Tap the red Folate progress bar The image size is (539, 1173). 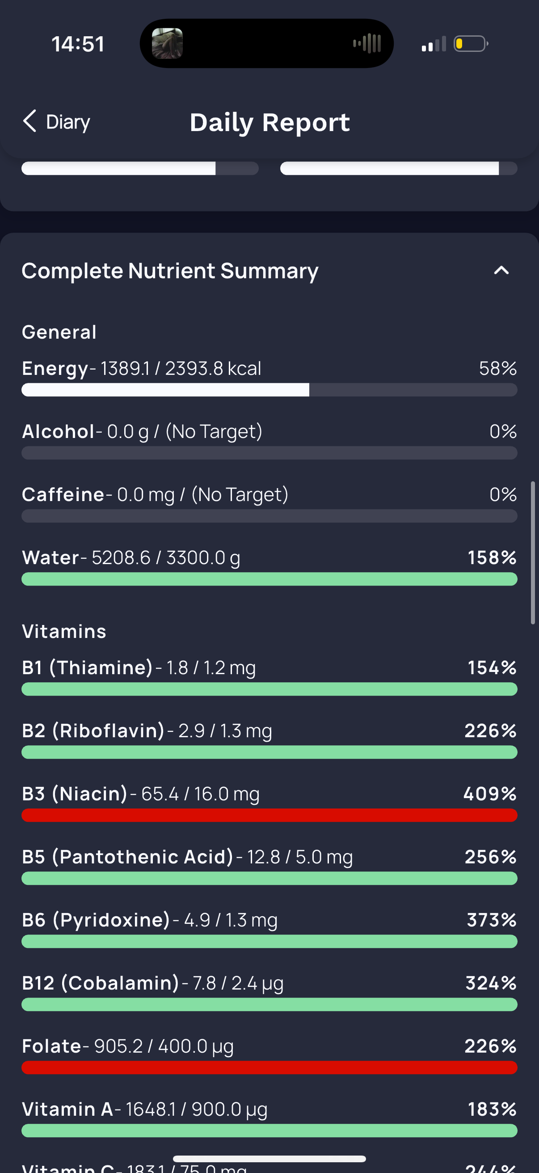[x=269, y=1068]
